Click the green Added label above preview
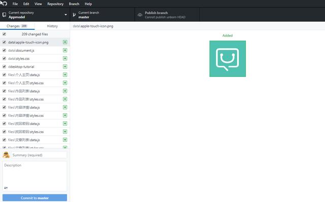 [x=227, y=35]
